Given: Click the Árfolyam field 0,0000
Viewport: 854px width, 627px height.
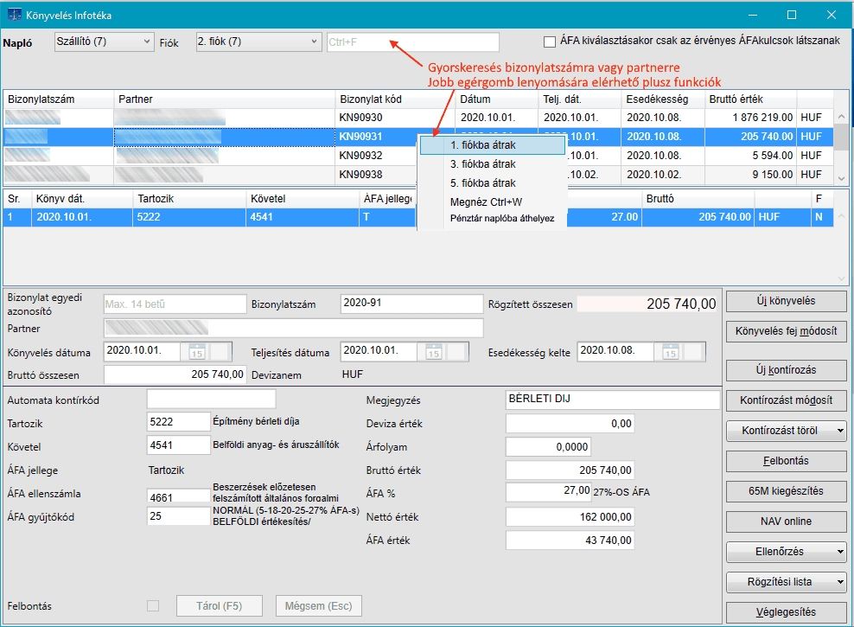Looking at the screenshot, I should 549,447.
